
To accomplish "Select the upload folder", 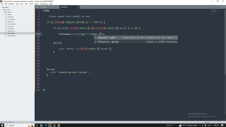I will pos(10,12).
